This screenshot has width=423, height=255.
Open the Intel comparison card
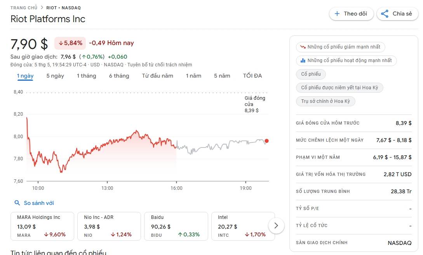coord(243,226)
